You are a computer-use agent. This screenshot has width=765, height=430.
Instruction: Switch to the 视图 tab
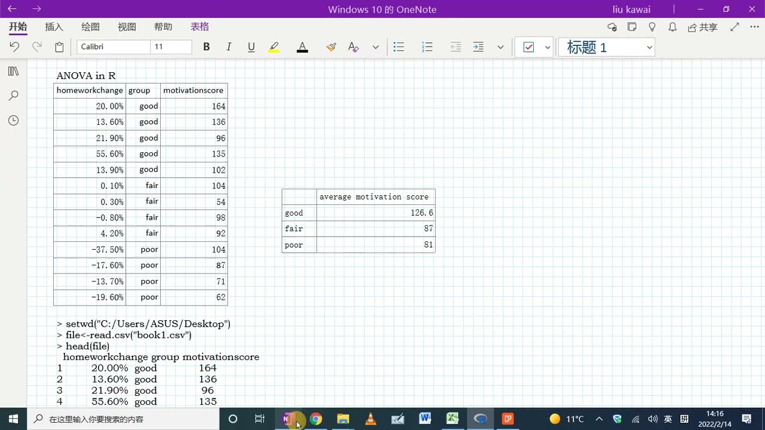127,27
